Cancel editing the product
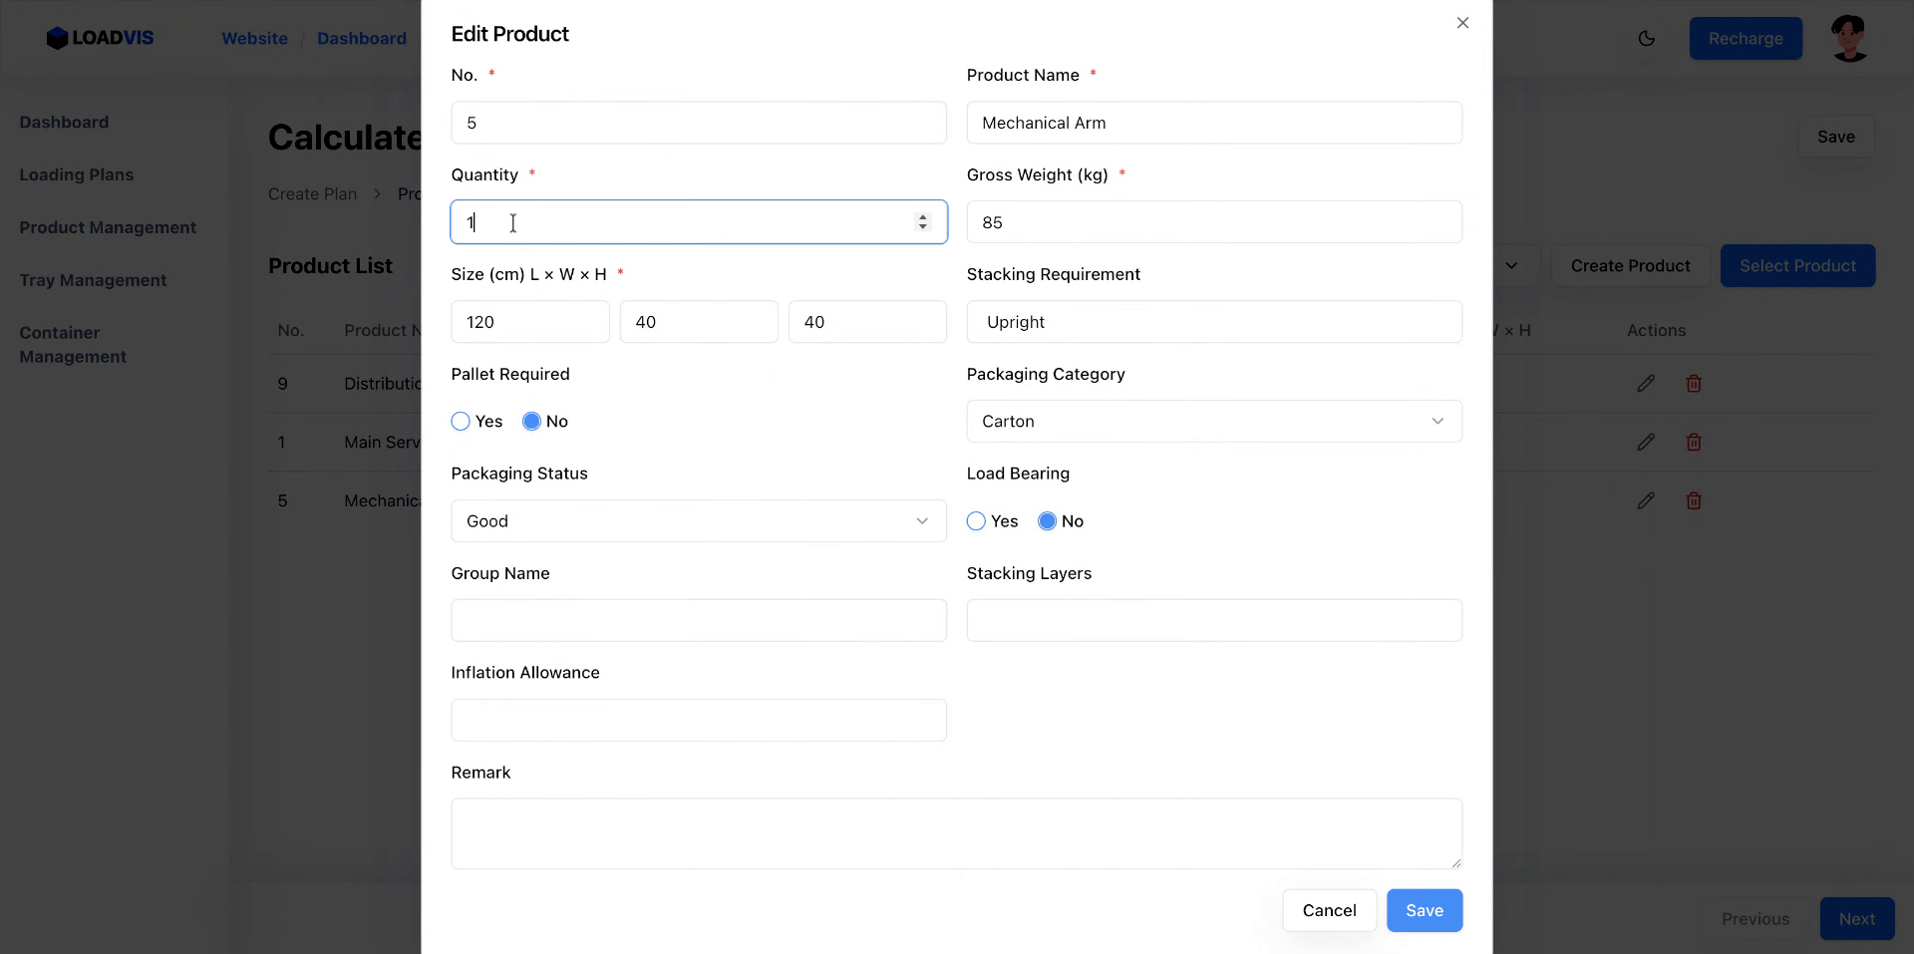The height and width of the screenshot is (954, 1914). pyautogui.click(x=1329, y=910)
